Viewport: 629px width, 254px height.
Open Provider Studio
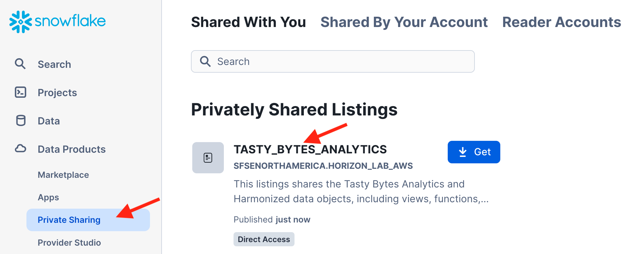pyautogui.click(x=69, y=243)
